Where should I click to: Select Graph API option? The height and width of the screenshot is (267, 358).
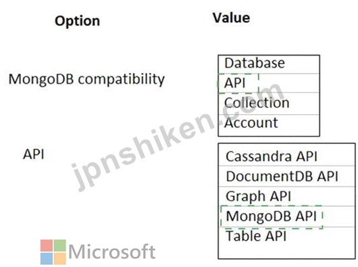286,197
